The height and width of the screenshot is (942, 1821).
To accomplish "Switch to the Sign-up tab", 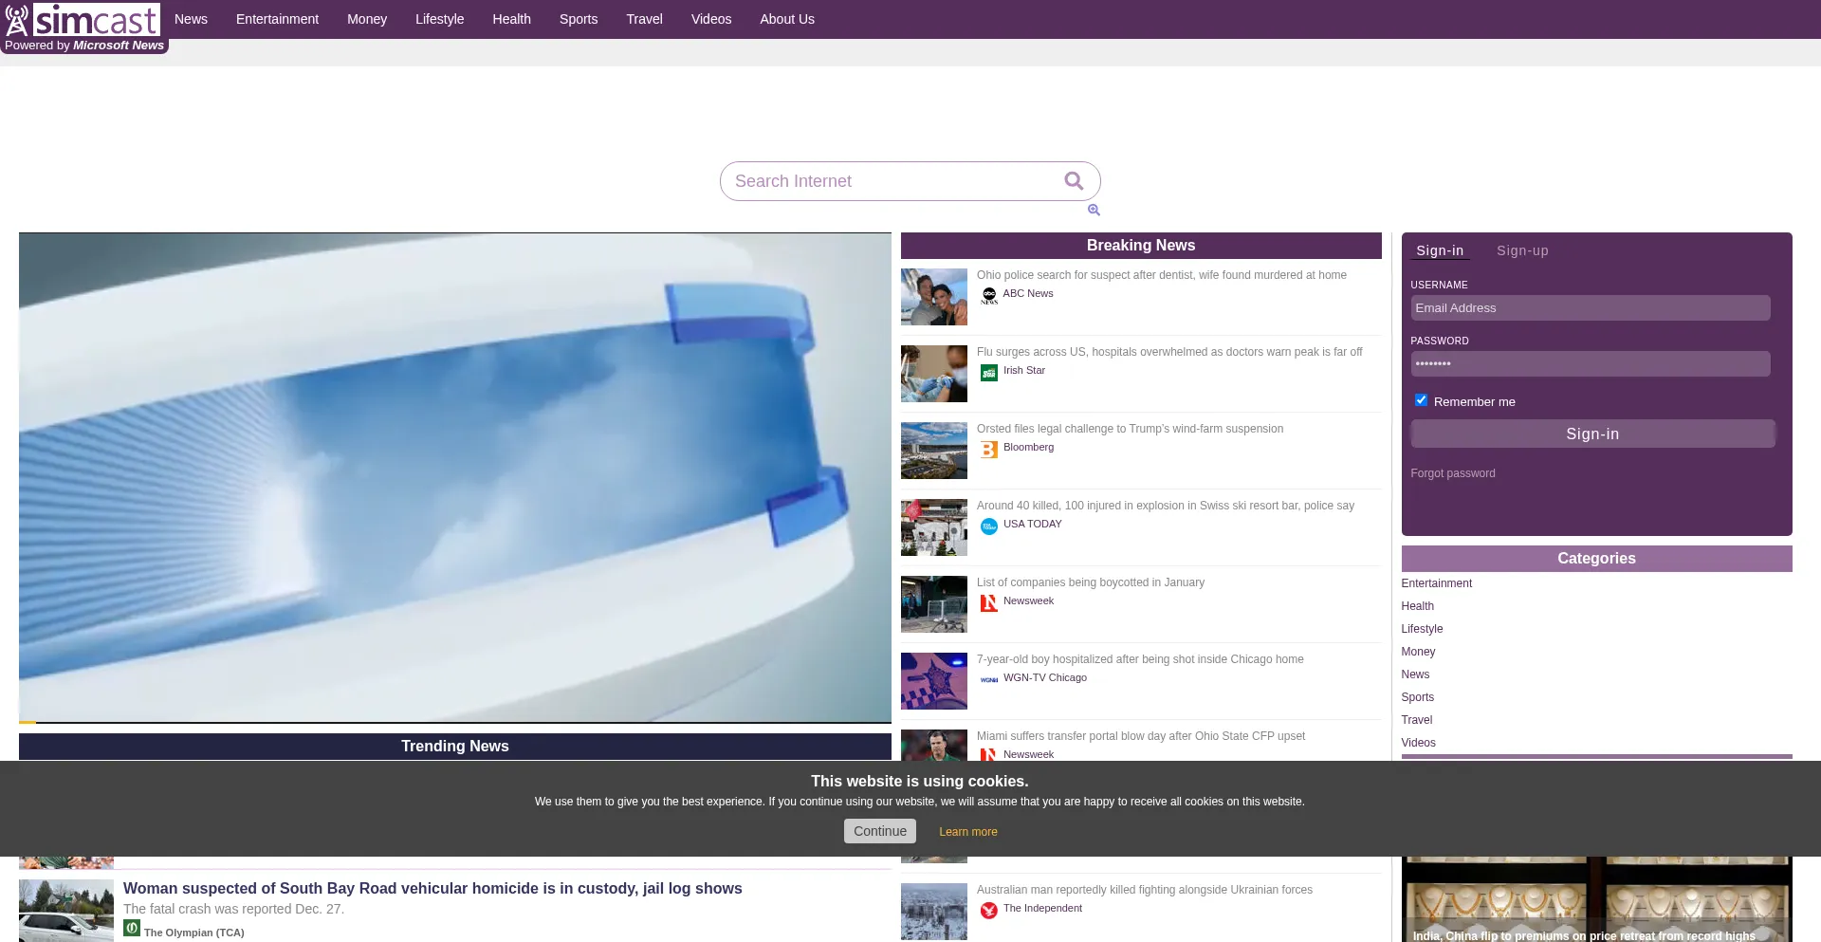I will click(x=1522, y=250).
